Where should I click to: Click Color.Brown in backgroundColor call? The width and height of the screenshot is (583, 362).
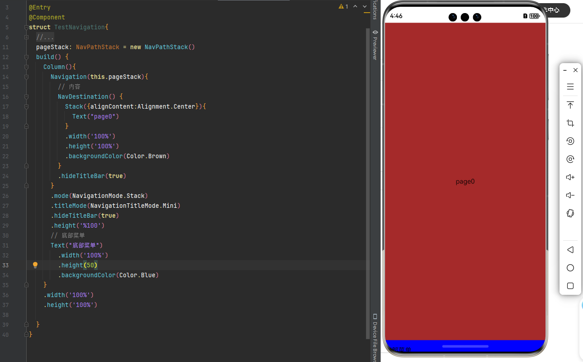[x=146, y=156]
